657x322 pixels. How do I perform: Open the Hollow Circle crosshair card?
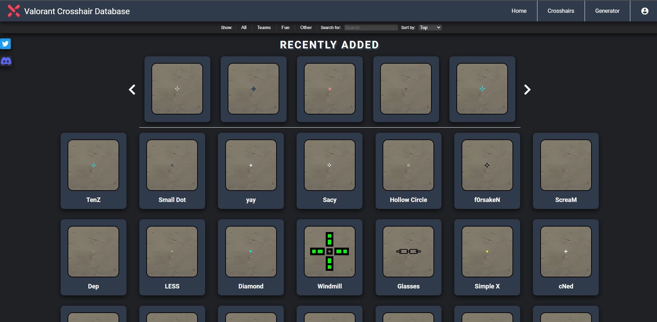pos(409,171)
